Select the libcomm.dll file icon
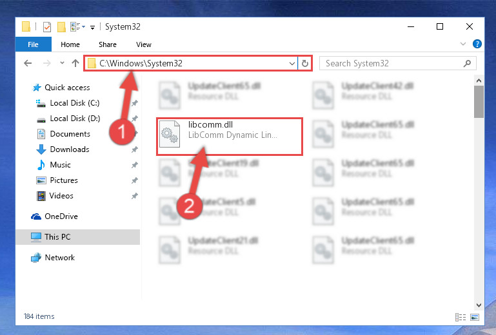The height and width of the screenshot is (335, 496). coord(170,134)
